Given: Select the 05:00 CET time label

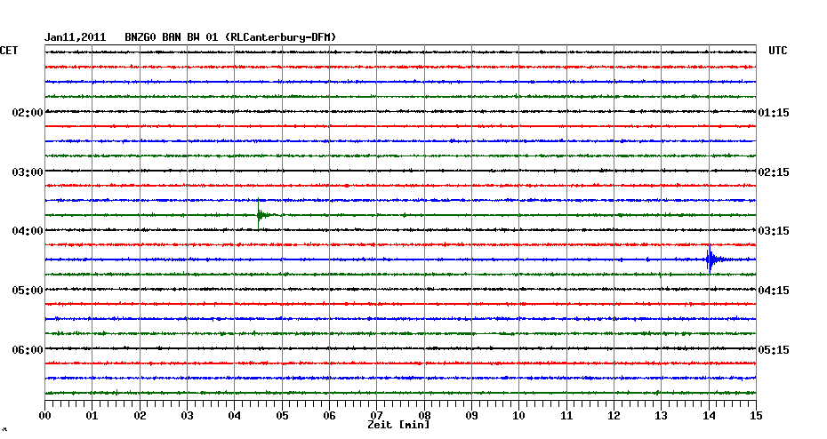Looking at the screenshot, I should point(28,291).
